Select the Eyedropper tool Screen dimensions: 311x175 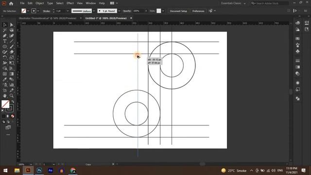5,79
